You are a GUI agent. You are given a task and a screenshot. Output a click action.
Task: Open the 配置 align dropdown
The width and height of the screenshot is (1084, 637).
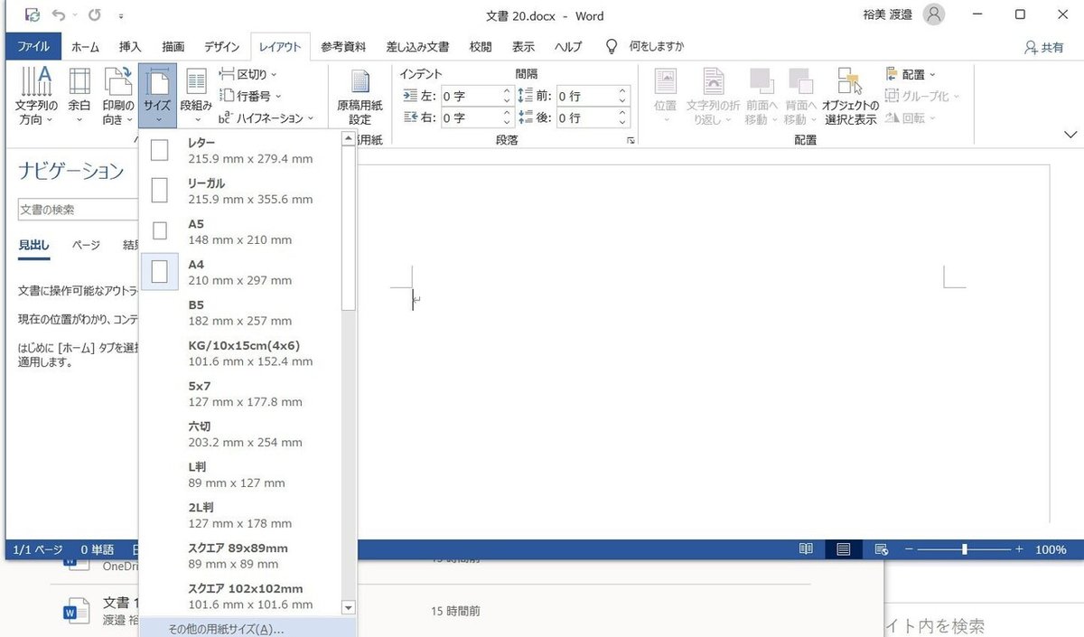(x=911, y=74)
